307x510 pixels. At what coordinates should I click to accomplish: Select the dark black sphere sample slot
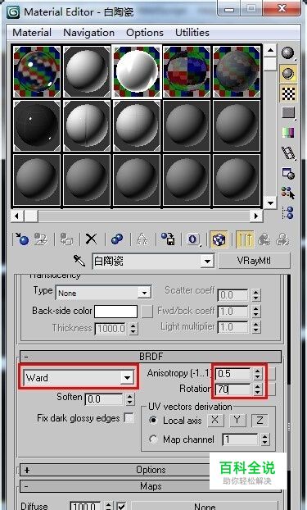coord(37,125)
